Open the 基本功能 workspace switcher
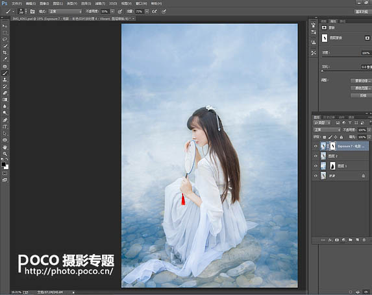Viewport: 372px width, 295px height. point(362,12)
